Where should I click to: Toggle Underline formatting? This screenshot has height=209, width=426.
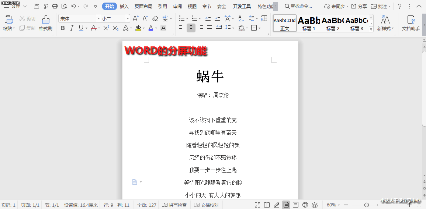click(x=81, y=28)
